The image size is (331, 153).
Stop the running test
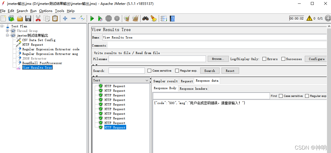click(x=109, y=18)
